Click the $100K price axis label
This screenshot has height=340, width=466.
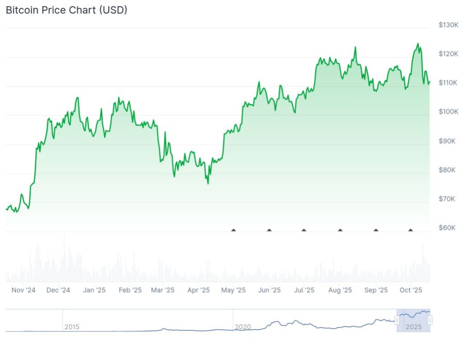448,112
